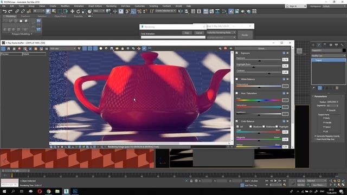The width and height of the screenshot is (347, 195).
Task: Select Teapot in the modifier stack
Action: point(329,60)
